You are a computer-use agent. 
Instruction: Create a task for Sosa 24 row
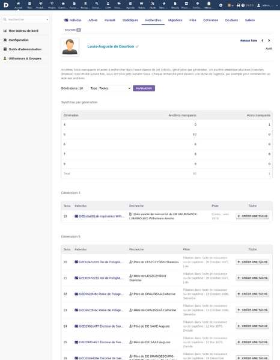coord(252,326)
